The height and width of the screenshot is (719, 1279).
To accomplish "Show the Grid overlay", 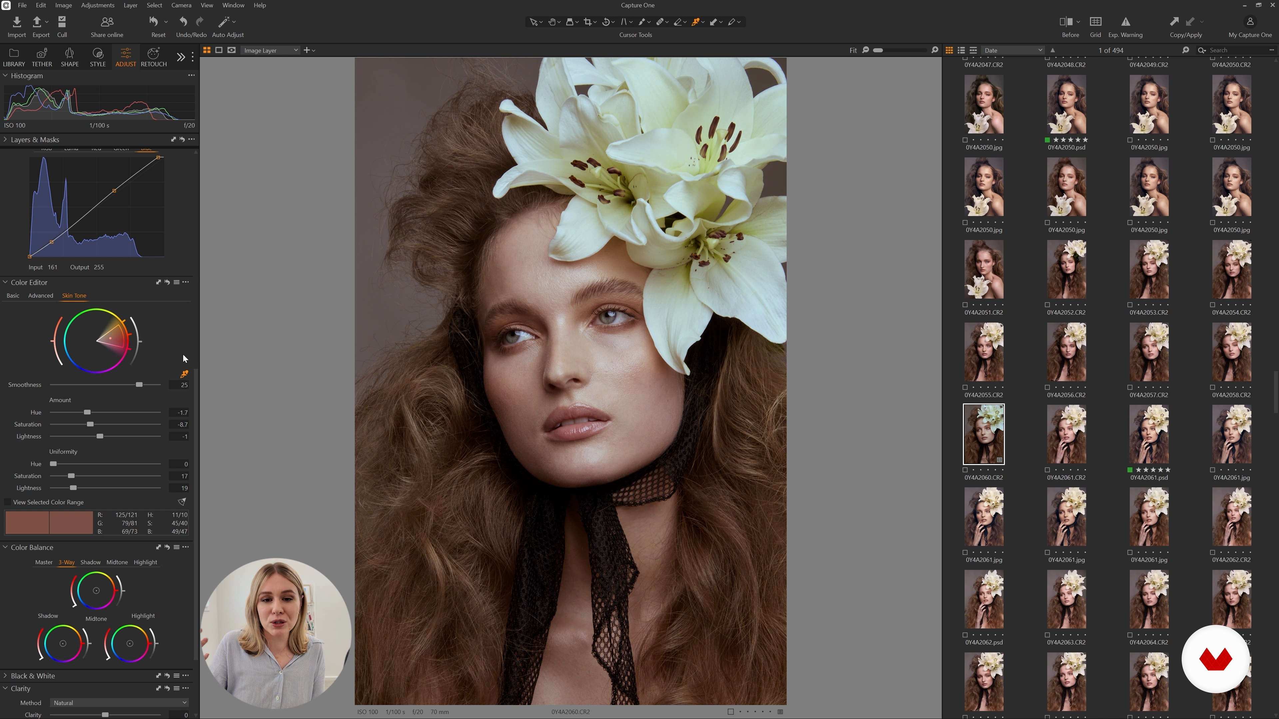I will [1095, 22].
